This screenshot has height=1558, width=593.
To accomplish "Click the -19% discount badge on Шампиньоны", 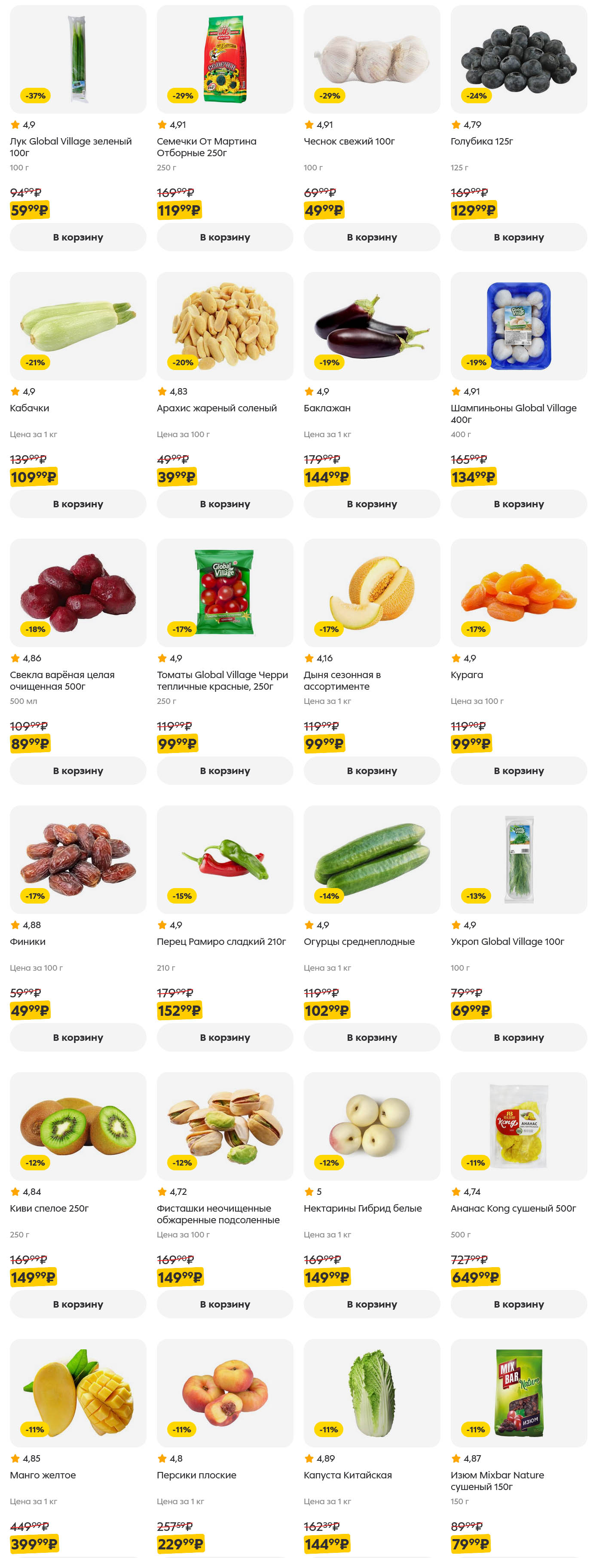I will click(x=476, y=362).
